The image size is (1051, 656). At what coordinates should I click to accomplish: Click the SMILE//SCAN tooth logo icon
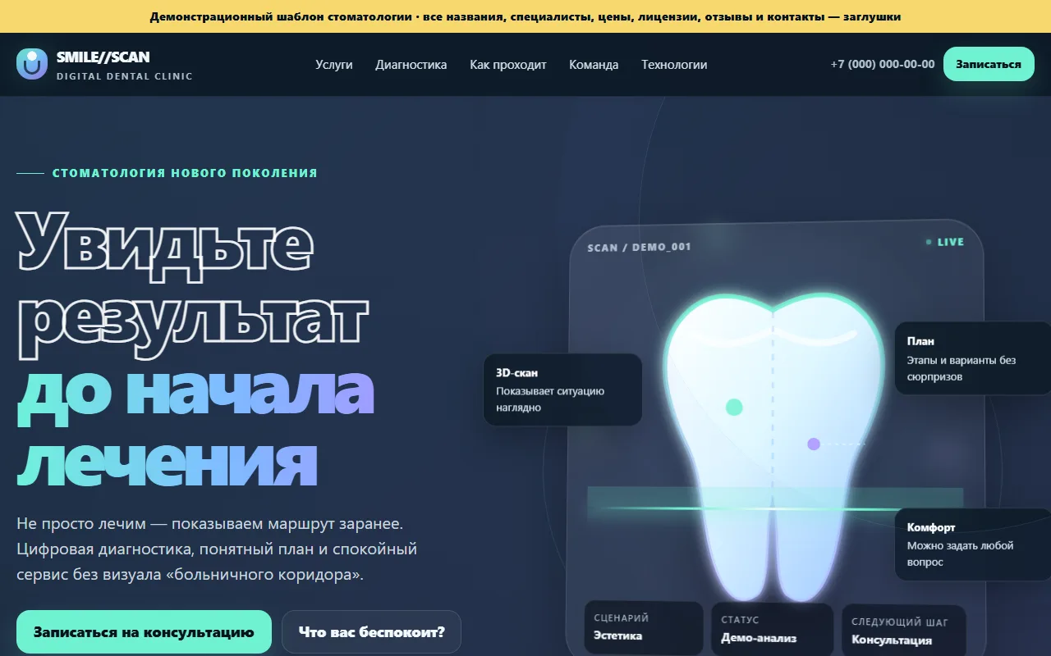pos(32,64)
